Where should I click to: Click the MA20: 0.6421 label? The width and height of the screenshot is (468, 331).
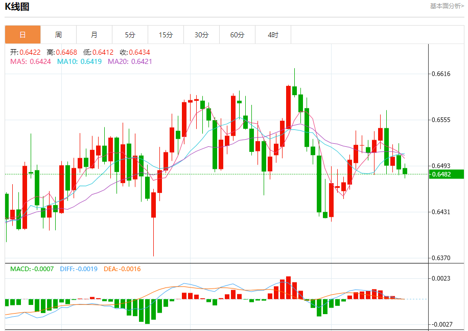(130, 61)
